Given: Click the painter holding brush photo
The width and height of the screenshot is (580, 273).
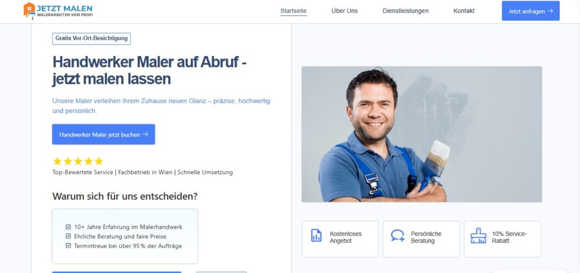Looking at the screenshot, I should pos(421,134).
